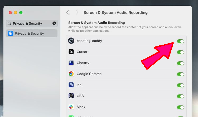Clear the search field with the X button
Viewport: 198px width, 117px height.
click(54, 23)
